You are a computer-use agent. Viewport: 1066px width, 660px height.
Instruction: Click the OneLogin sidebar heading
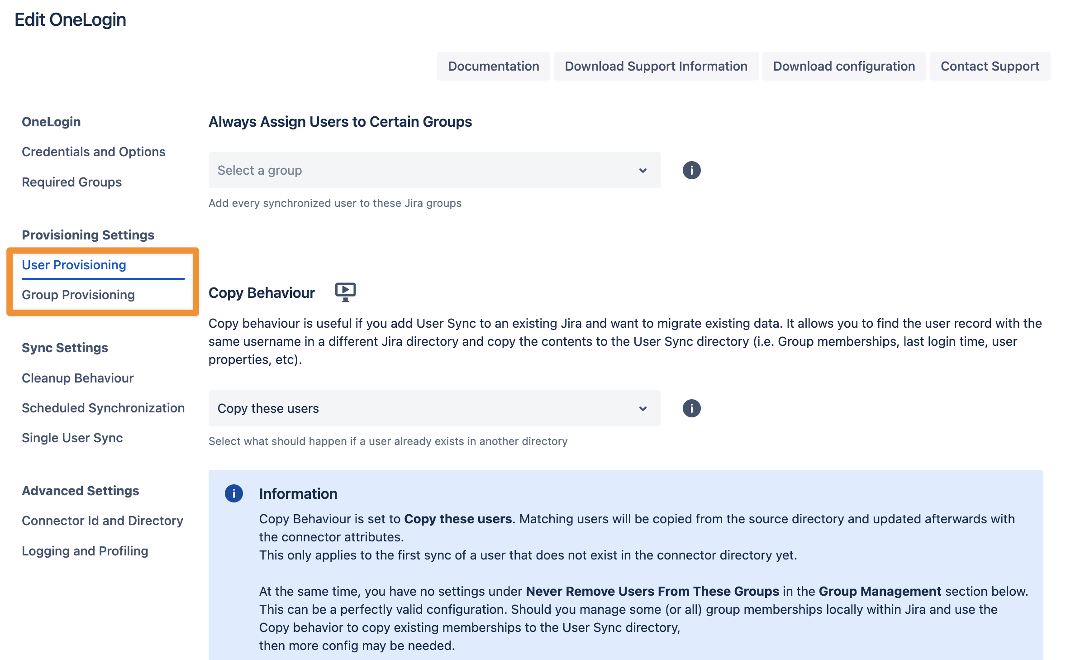51,122
